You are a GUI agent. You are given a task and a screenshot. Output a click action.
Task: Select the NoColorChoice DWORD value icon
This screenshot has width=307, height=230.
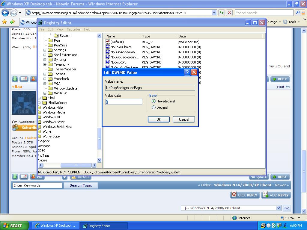point(108,47)
